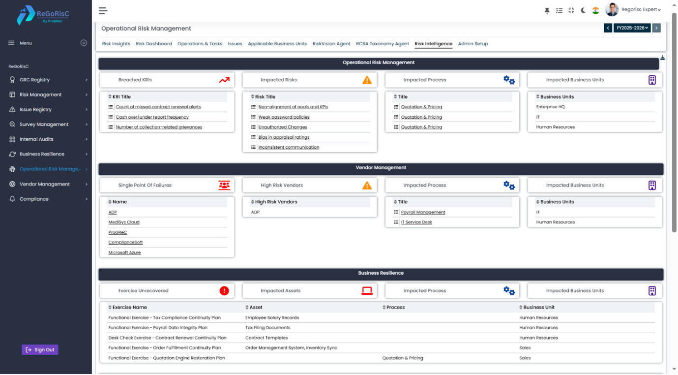The height and width of the screenshot is (375, 678).
Task: Sort the KRI Title column
Action: click(110, 97)
